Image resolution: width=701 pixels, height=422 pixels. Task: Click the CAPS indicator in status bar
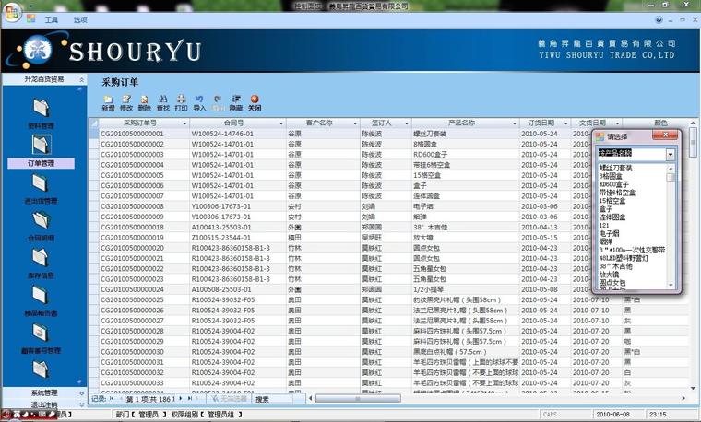[x=550, y=415]
